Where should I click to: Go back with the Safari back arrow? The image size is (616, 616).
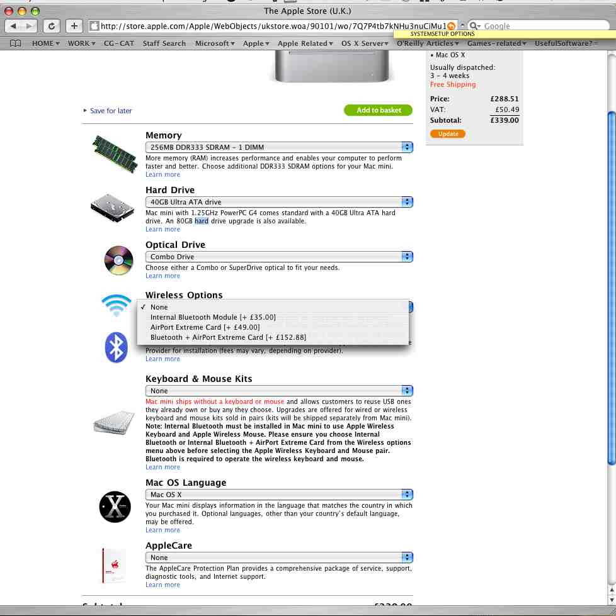pyautogui.click(x=13, y=26)
